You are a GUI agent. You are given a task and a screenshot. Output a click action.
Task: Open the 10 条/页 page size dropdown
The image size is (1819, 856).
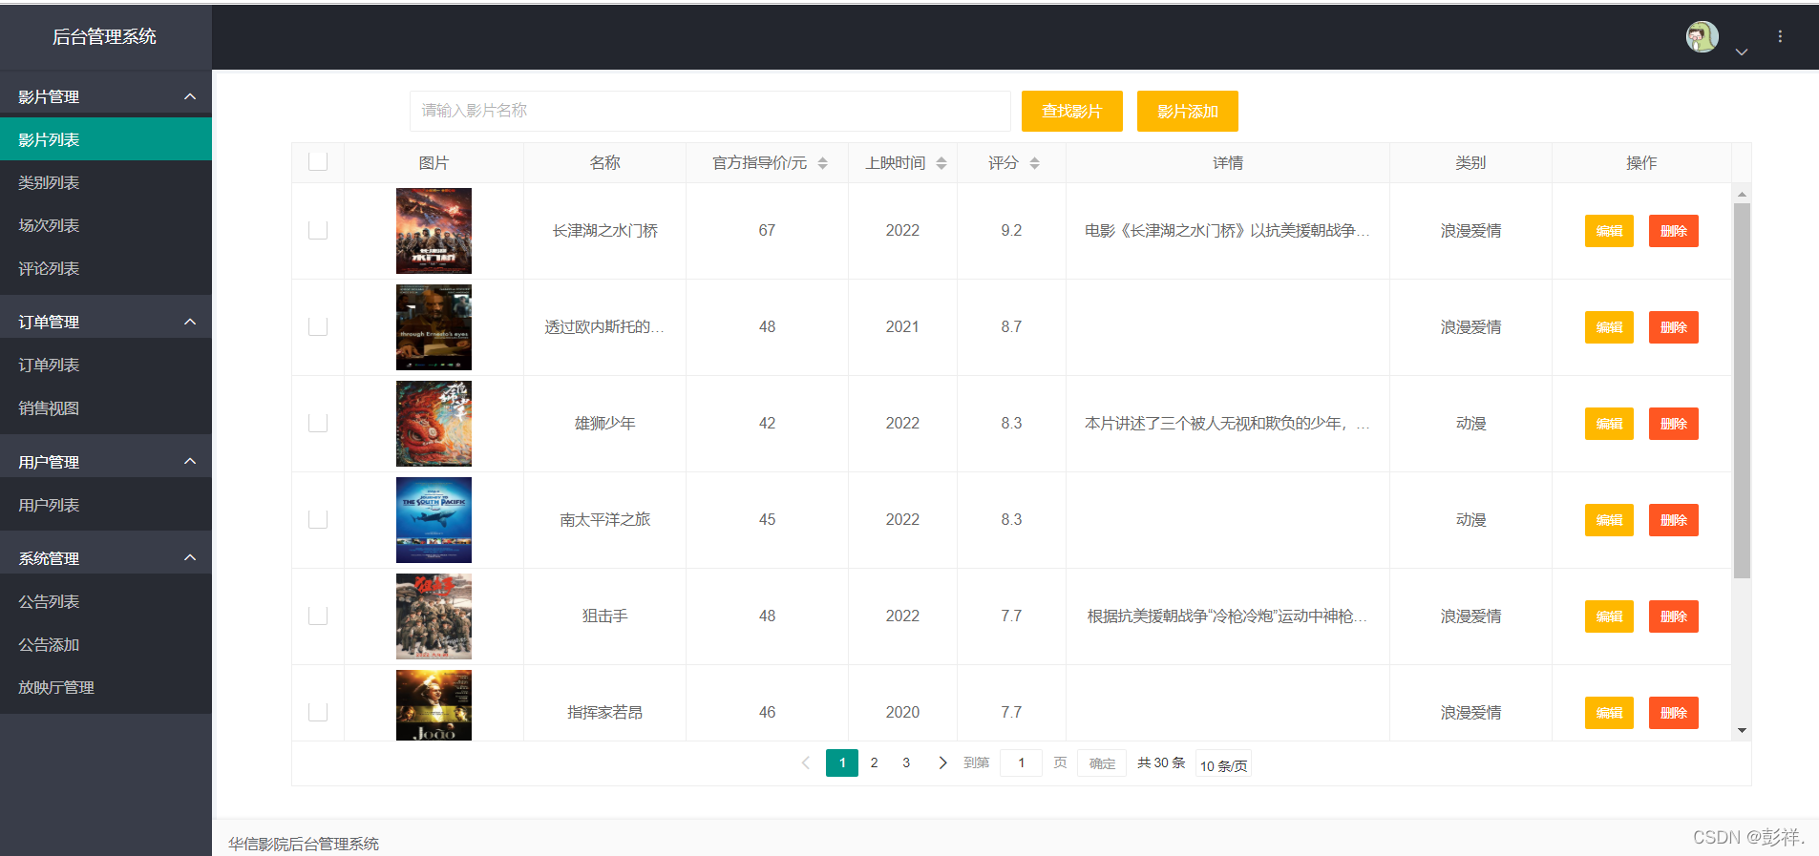[x=1223, y=764]
